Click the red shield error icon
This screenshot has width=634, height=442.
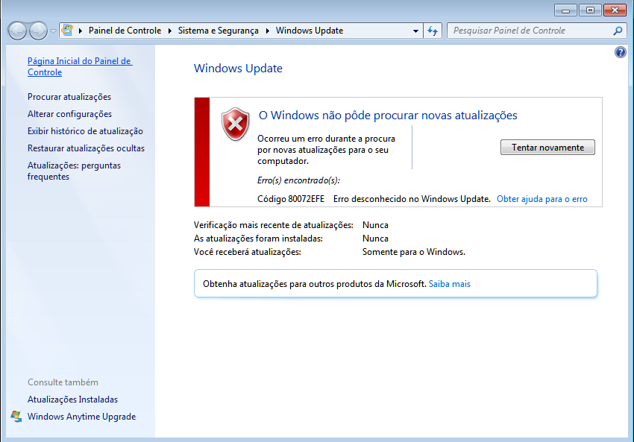(235, 124)
